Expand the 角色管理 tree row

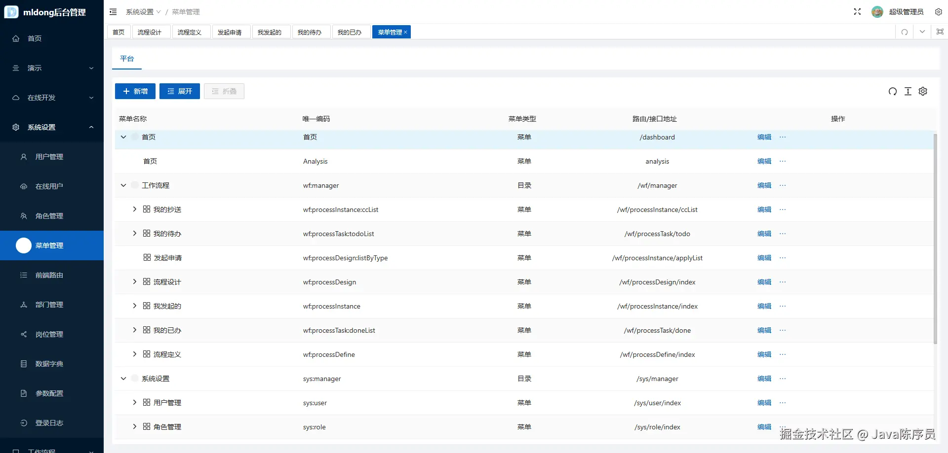pyautogui.click(x=134, y=426)
